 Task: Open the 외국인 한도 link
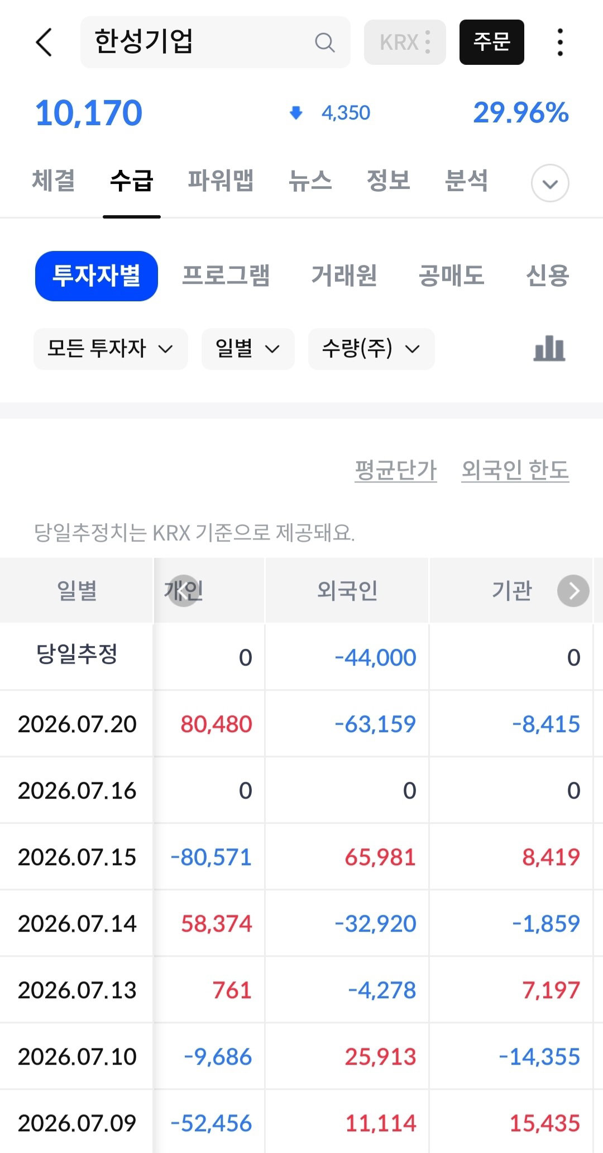click(x=515, y=470)
